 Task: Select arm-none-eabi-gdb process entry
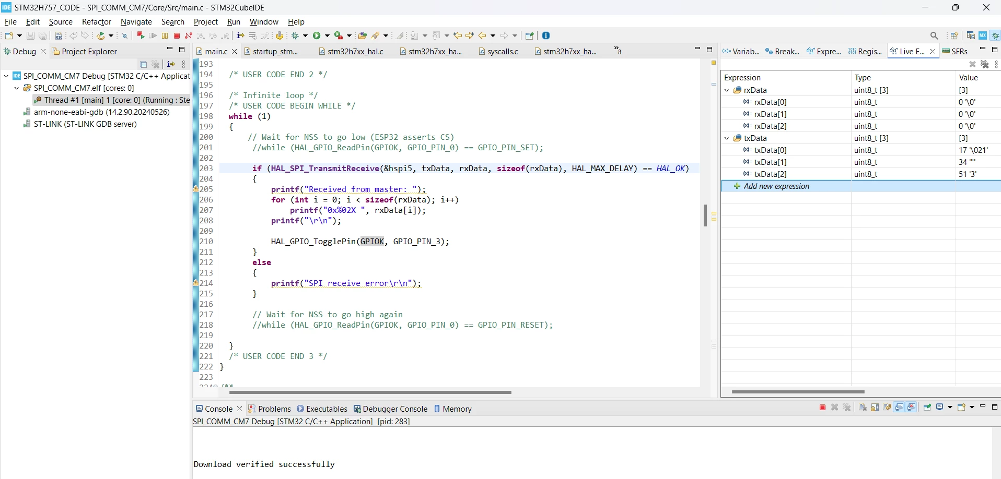point(97,112)
